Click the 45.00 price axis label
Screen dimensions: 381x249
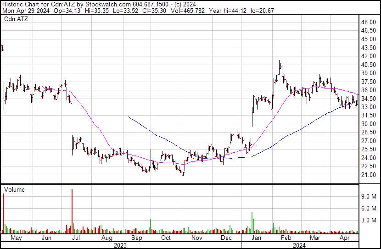[x=368, y=39]
